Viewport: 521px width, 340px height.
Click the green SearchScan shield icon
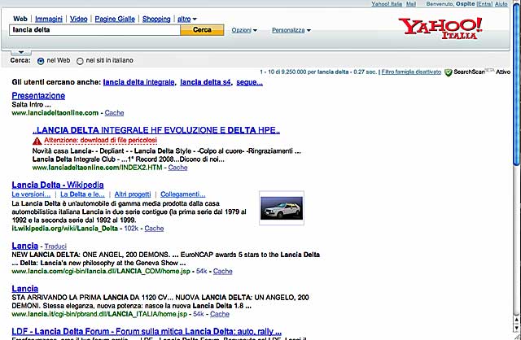point(449,72)
